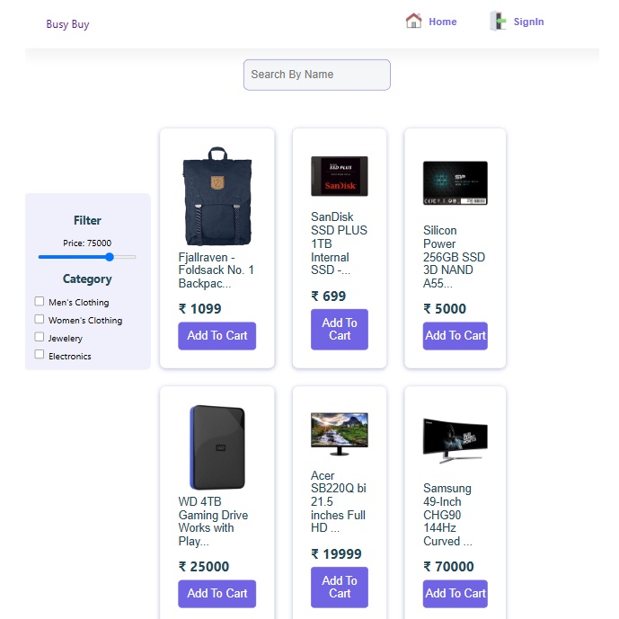The width and height of the screenshot is (619, 619).
Task: Open the SanDisk SSD product image
Action: coord(340,176)
